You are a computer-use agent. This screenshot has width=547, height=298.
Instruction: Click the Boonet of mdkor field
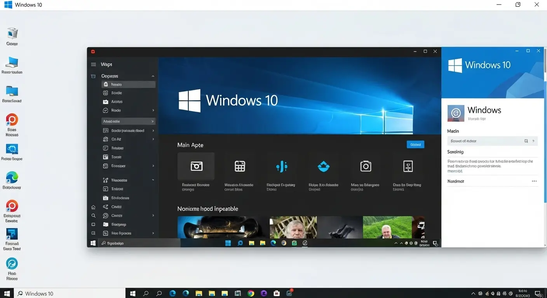492,141
